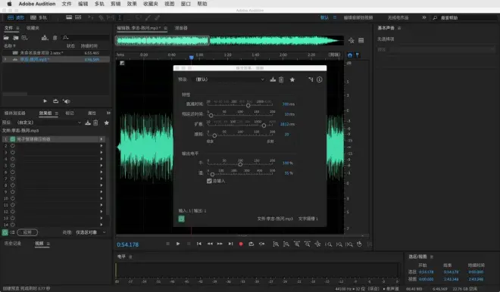Click list icon right of overview waveform

click(361, 40)
